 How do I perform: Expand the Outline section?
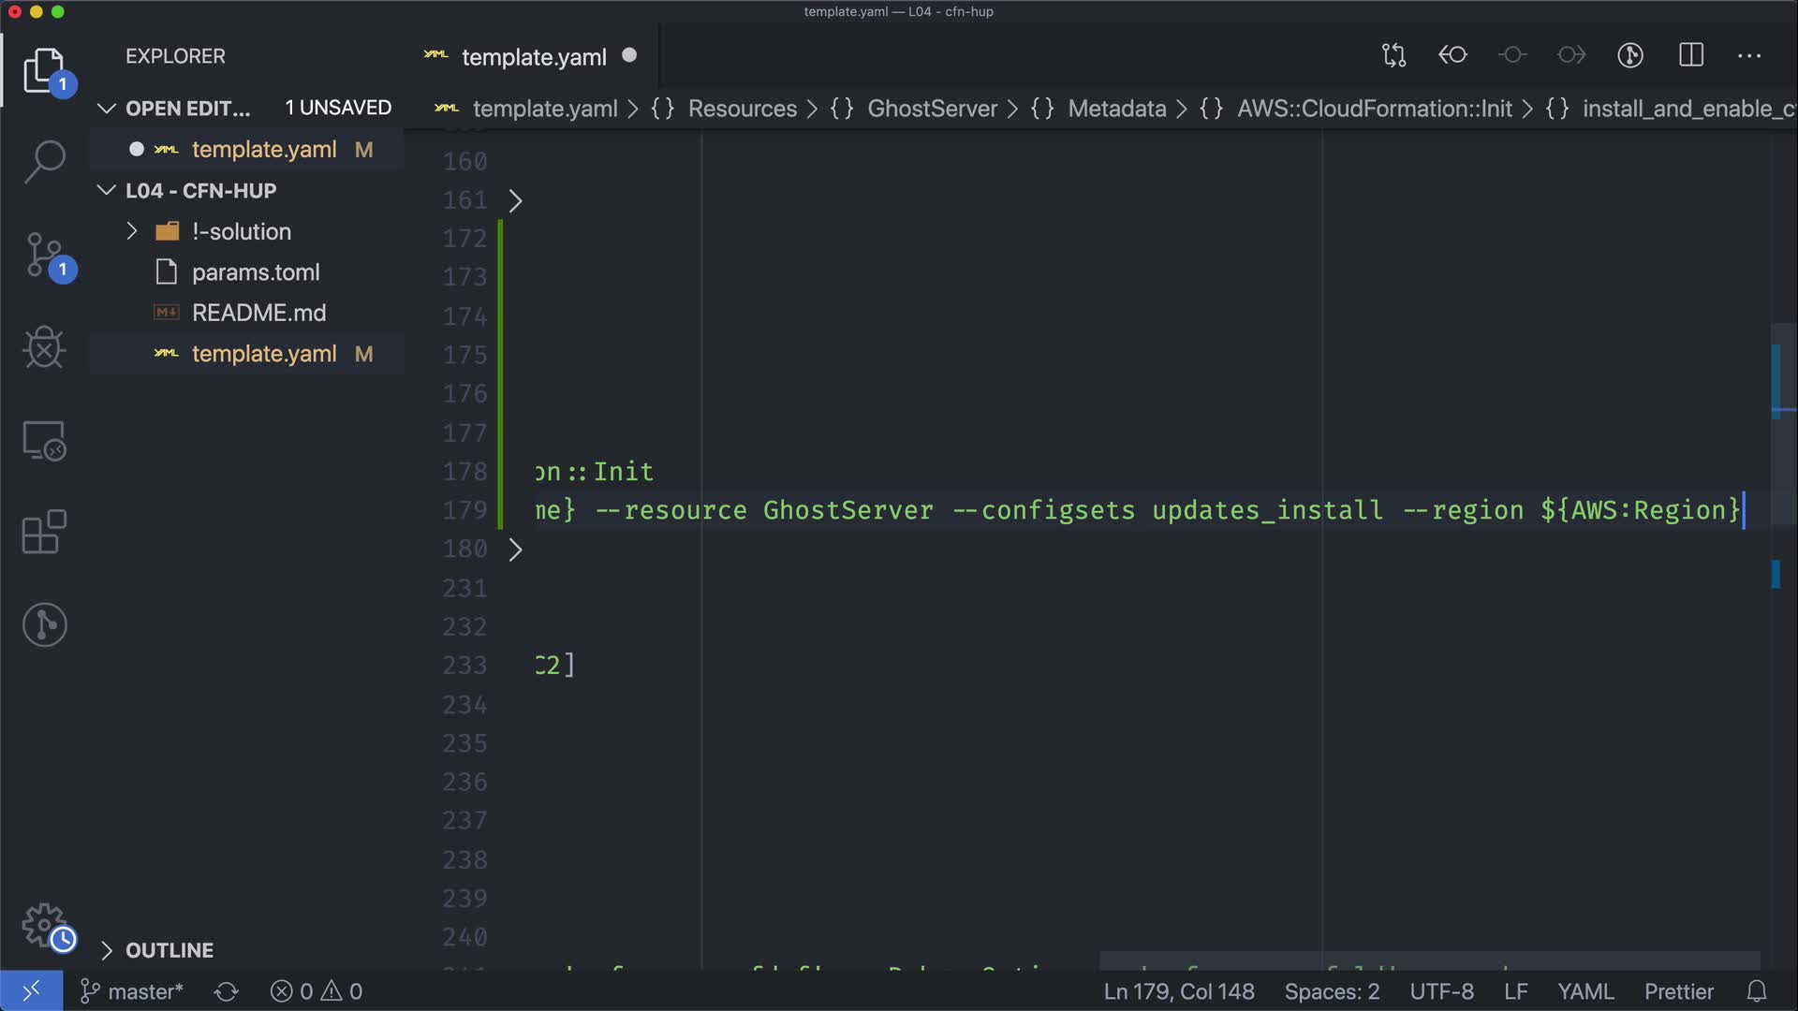point(107,950)
